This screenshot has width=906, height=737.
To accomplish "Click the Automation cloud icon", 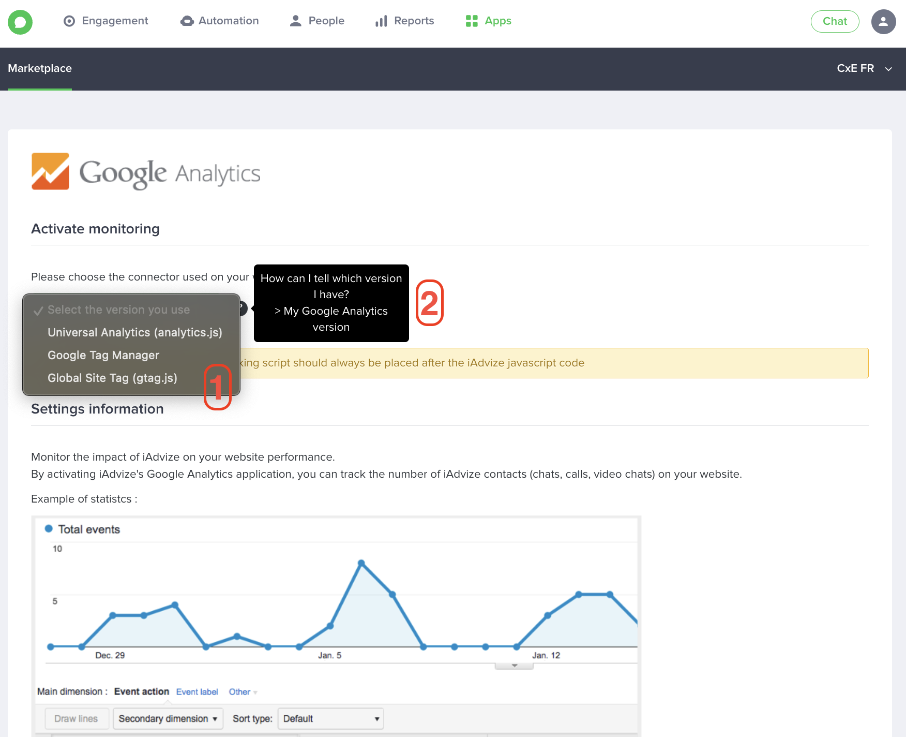I will 187,21.
